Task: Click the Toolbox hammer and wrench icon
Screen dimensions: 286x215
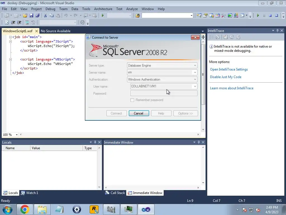Action: (x=224, y=16)
